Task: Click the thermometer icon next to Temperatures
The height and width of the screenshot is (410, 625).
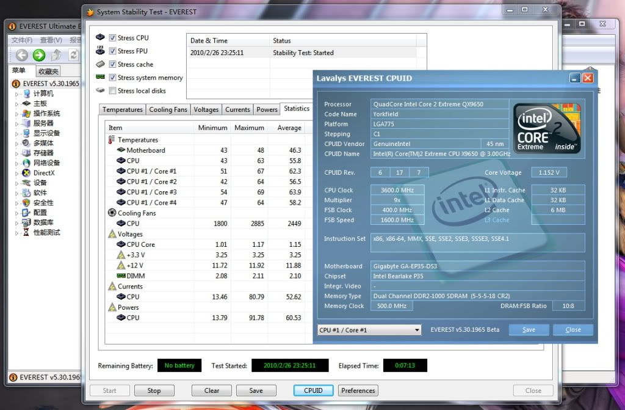Action: coord(112,140)
